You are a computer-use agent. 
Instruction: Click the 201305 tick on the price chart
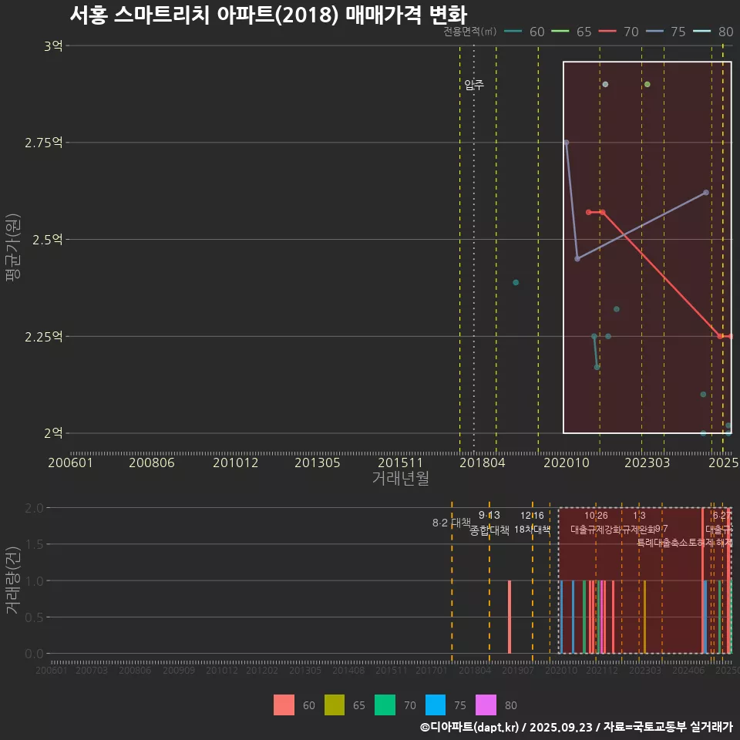(318, 462)
